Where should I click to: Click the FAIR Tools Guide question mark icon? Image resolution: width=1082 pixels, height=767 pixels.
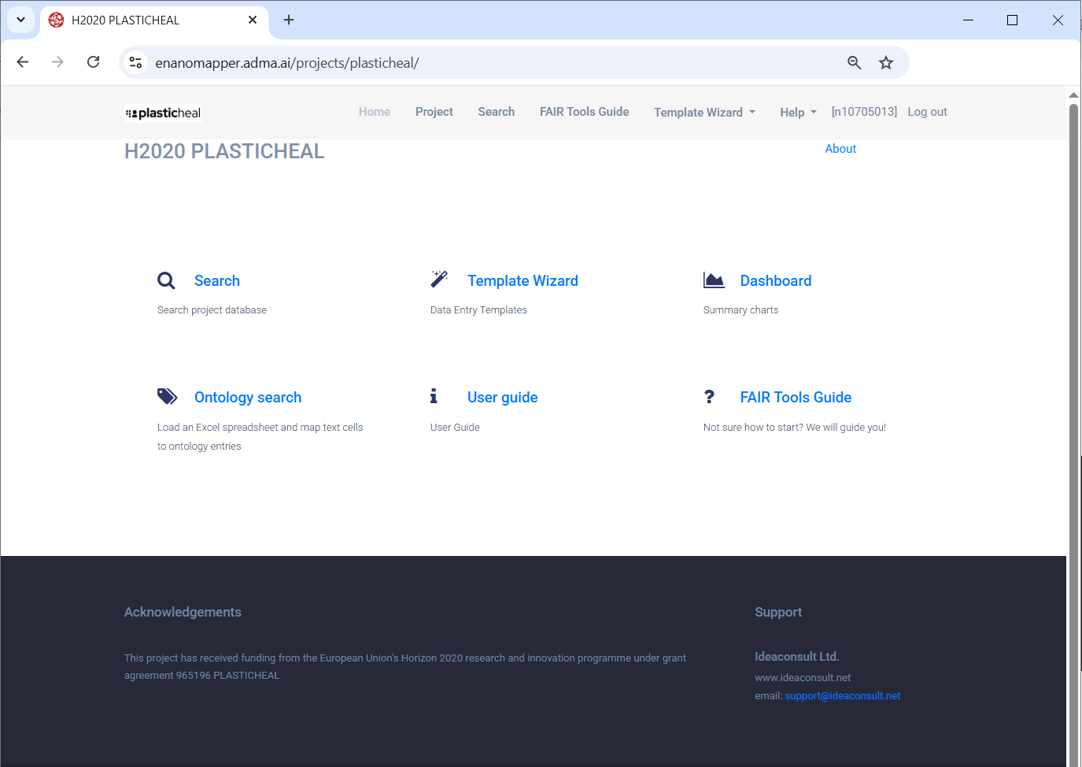pyautogui.click(x=709, y=397)
